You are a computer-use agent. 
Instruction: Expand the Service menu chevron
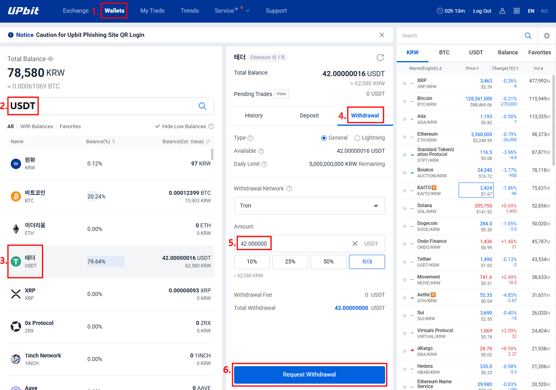click(248, 11)
